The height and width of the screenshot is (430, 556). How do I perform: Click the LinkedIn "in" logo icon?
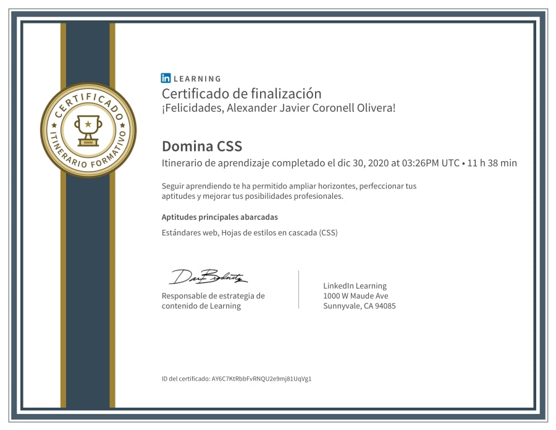[x=166, y=78]
